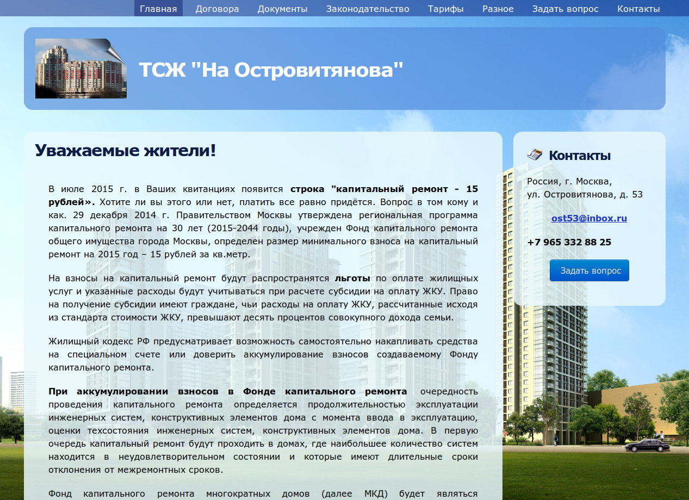This screenshot has height=500, width=689.
Task: Click the bold word льготы in the text
Action: click(352, 278)
